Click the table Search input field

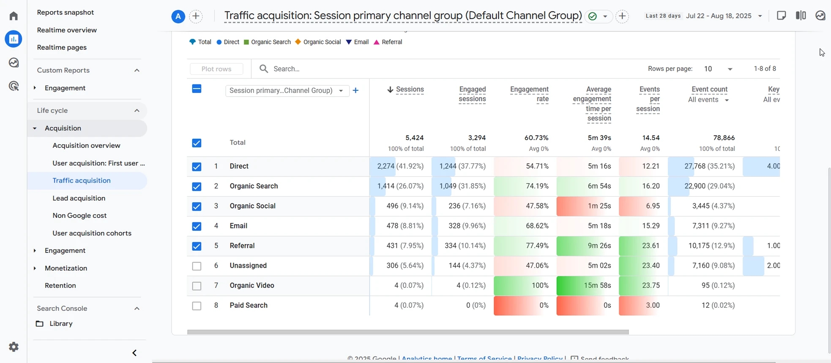(x=448, y=69)
